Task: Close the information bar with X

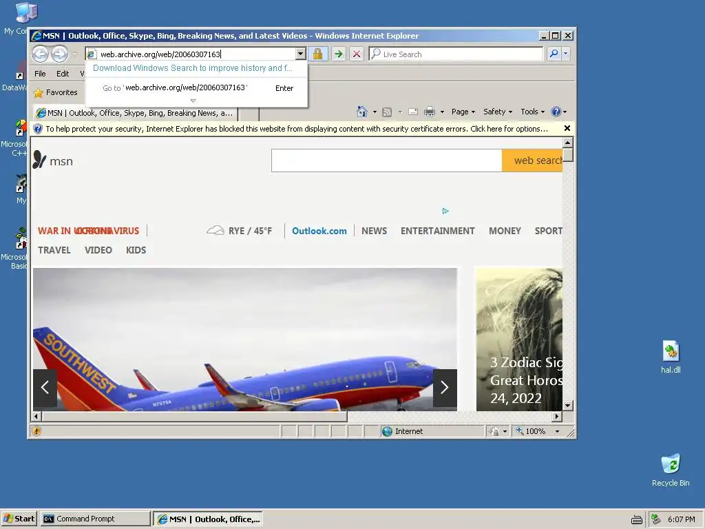Action: (x=567, y=129)
